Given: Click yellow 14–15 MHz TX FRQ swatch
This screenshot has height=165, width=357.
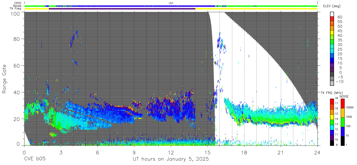Looking at the screenshot, I should click(x=332, y=117).
